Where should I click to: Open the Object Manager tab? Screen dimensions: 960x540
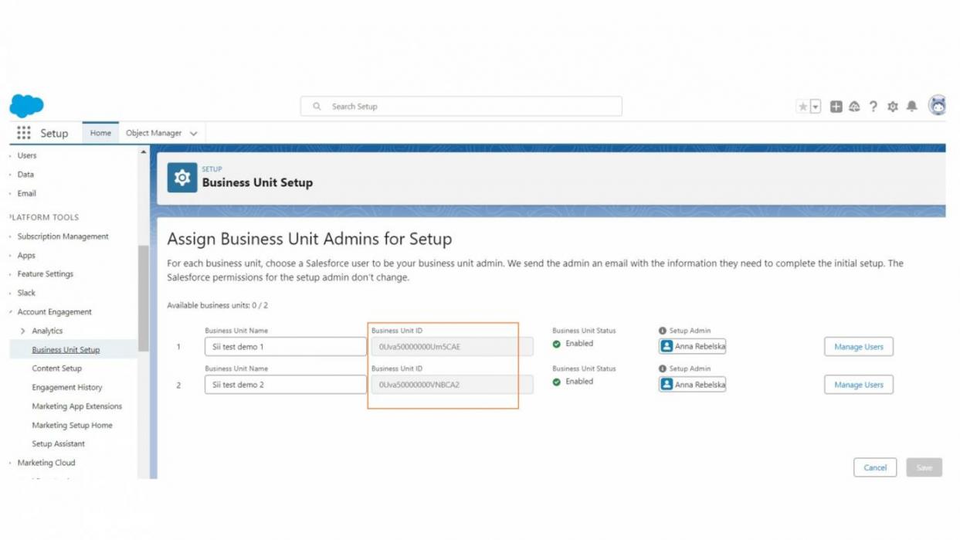154,133
